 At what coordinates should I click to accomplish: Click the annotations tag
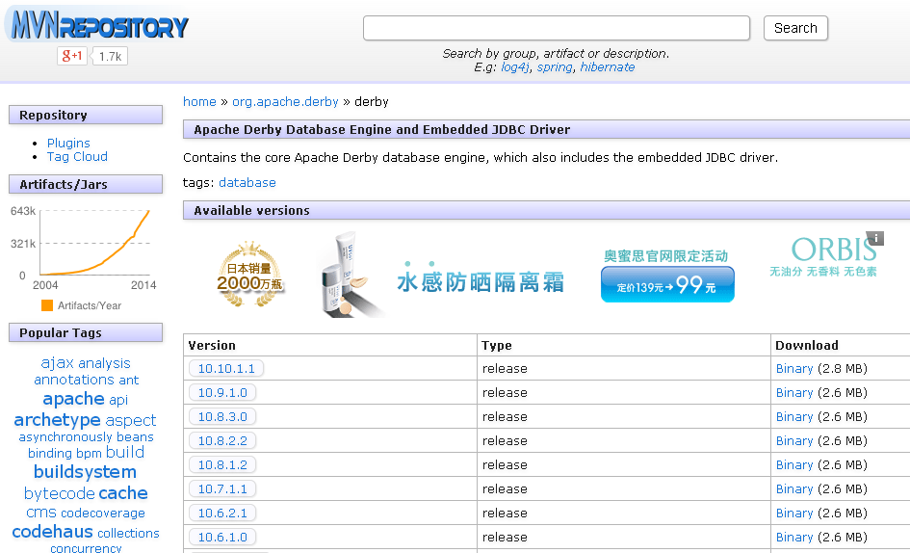tap(74, 380)
